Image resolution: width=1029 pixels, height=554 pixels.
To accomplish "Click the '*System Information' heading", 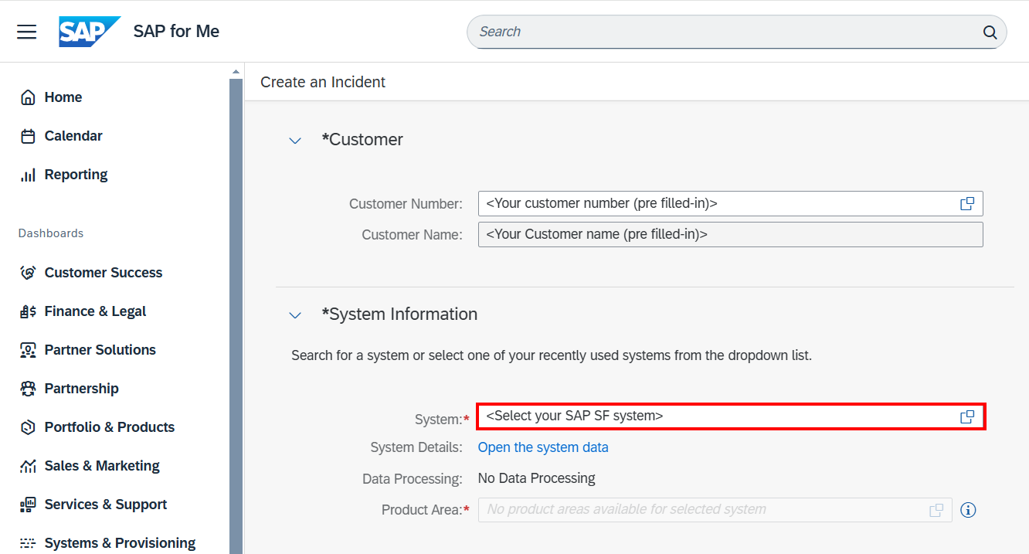I will point(399,314).
